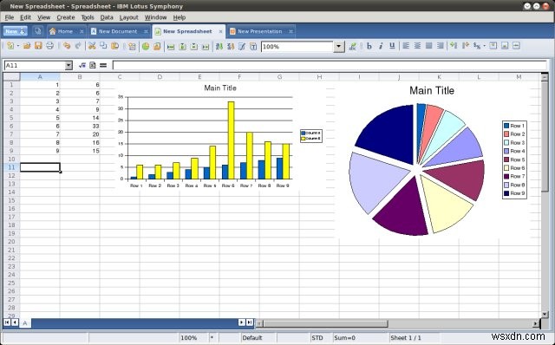Switch to the Home tab
The image size is (555, 345).
pyautogui.click(x=65, y=31)
